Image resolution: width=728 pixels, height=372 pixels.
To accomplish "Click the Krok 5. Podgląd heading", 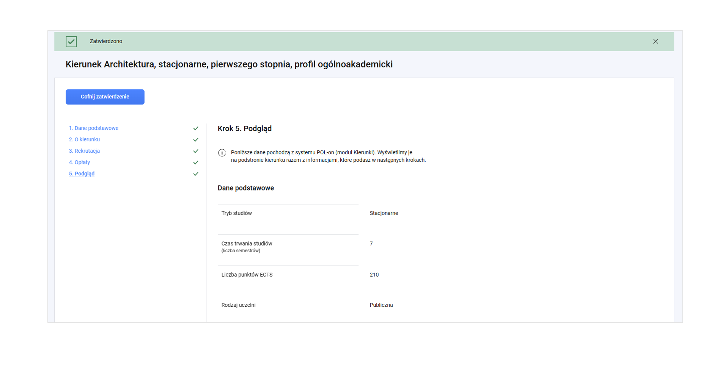I will [244, 129].
